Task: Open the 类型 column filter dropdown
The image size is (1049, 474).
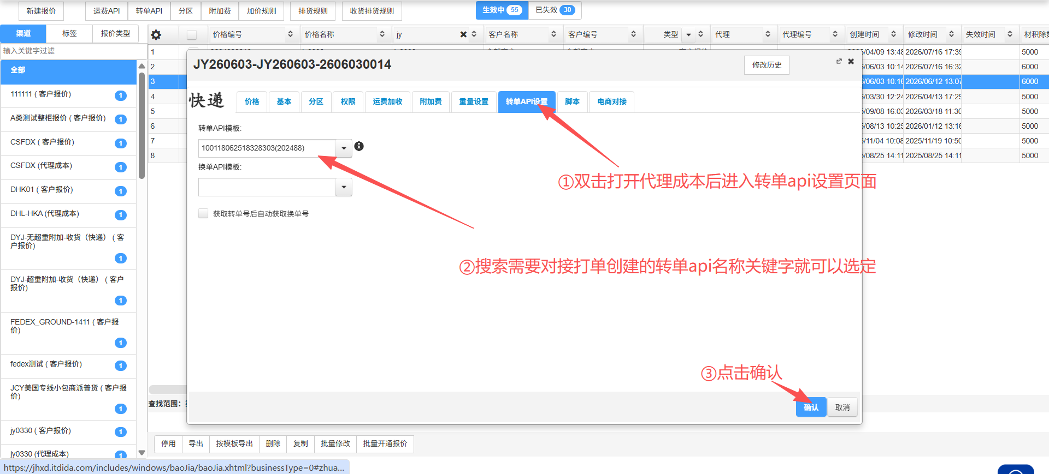Action: tap(688, 34)
